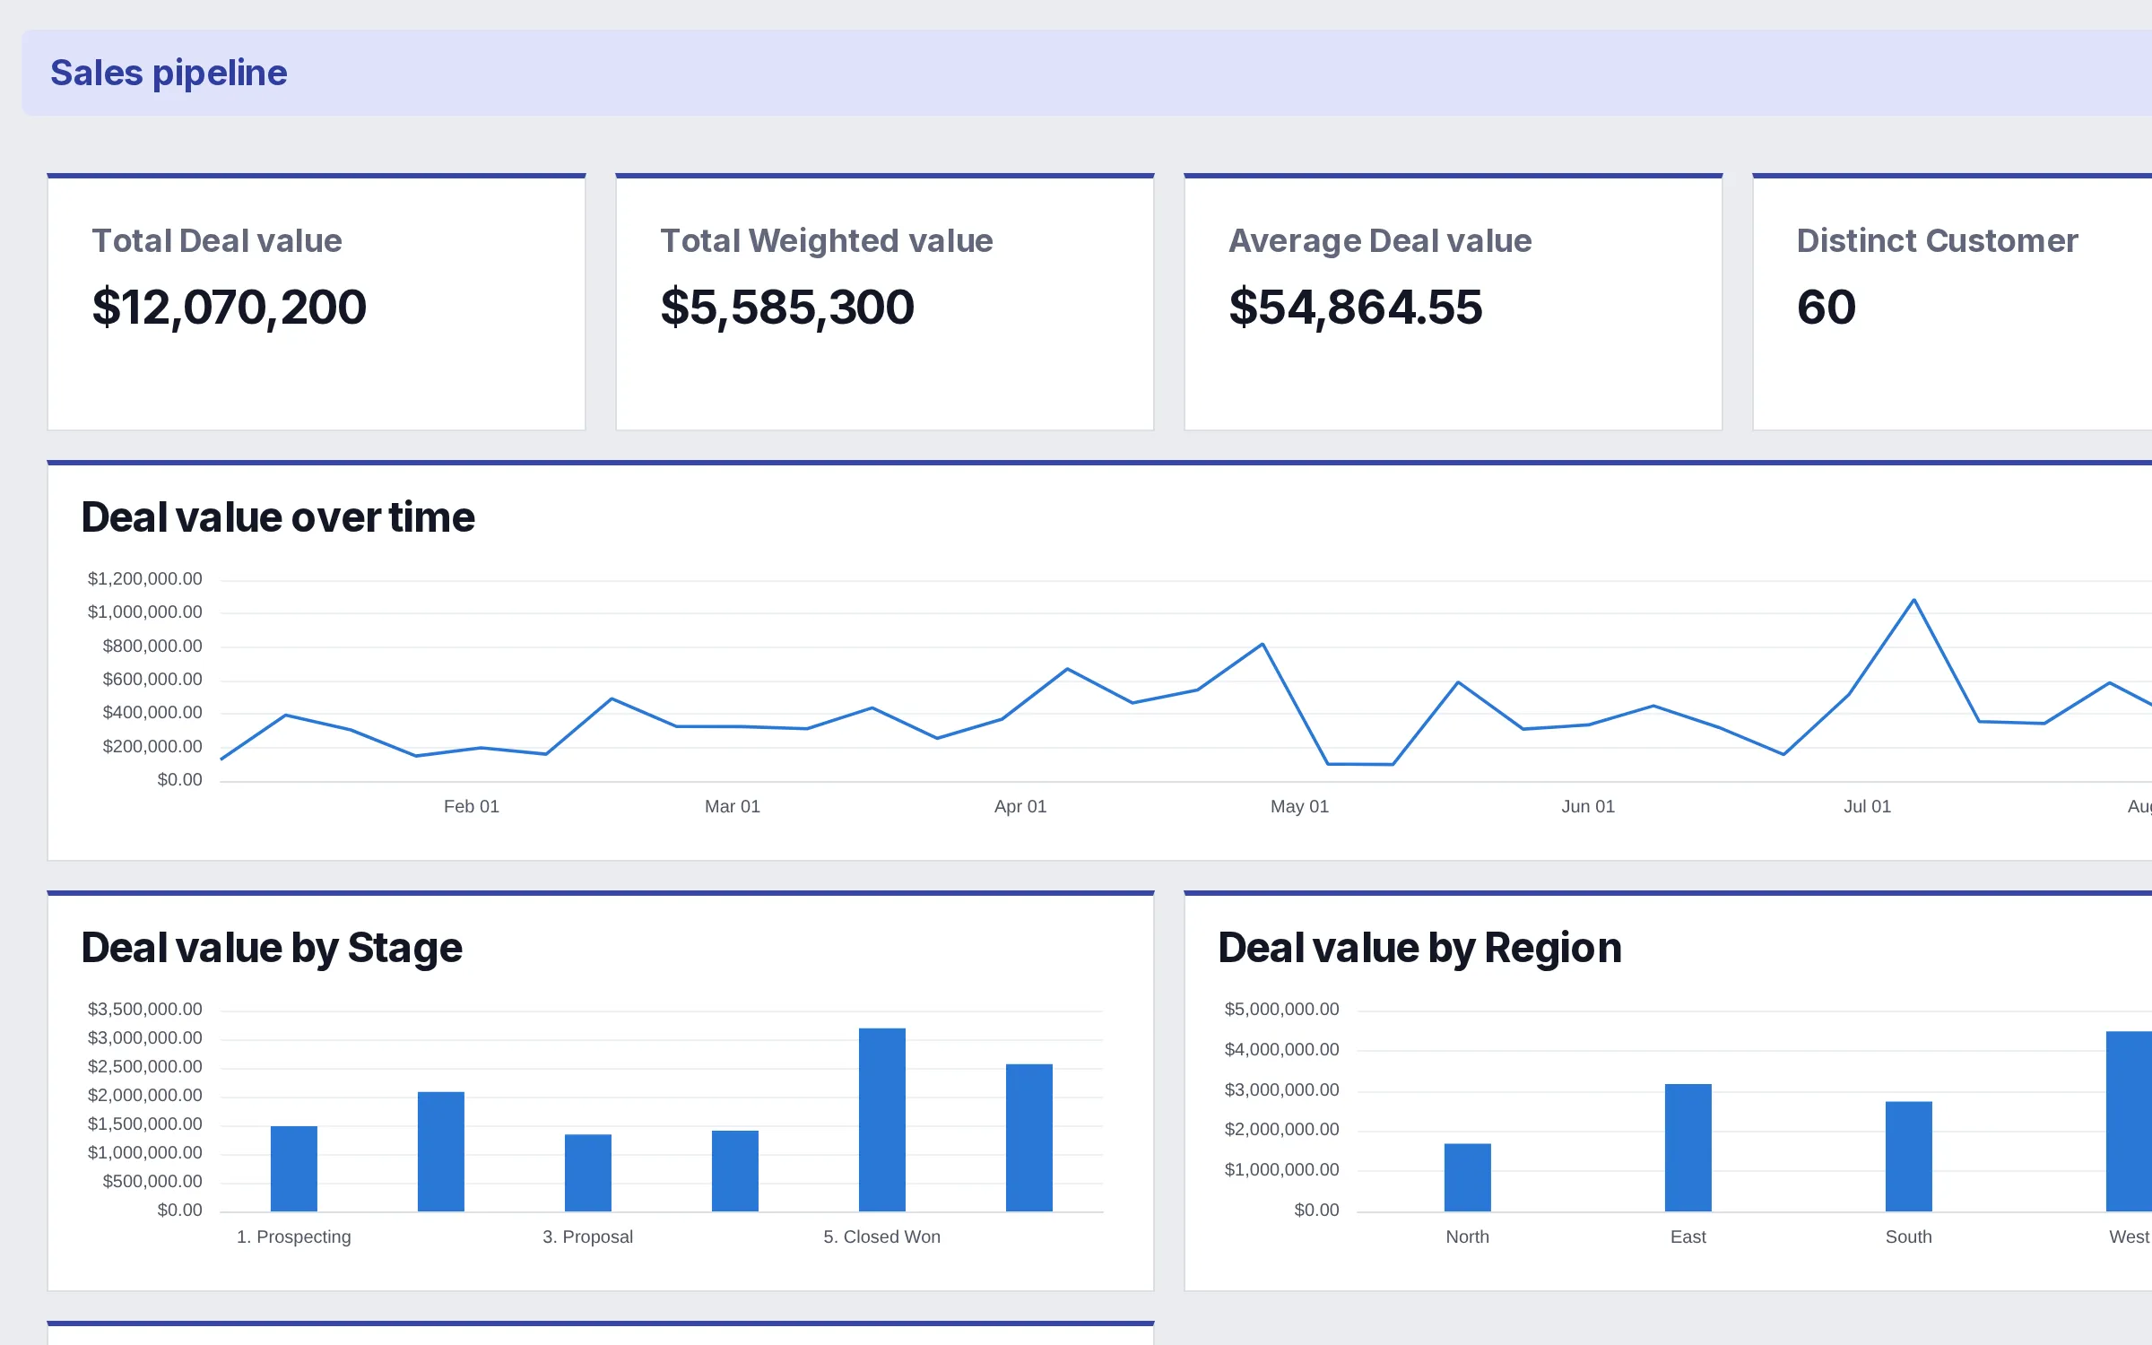Click the $5,585,300 weighted value
2152x1345 pixels.
787,307
